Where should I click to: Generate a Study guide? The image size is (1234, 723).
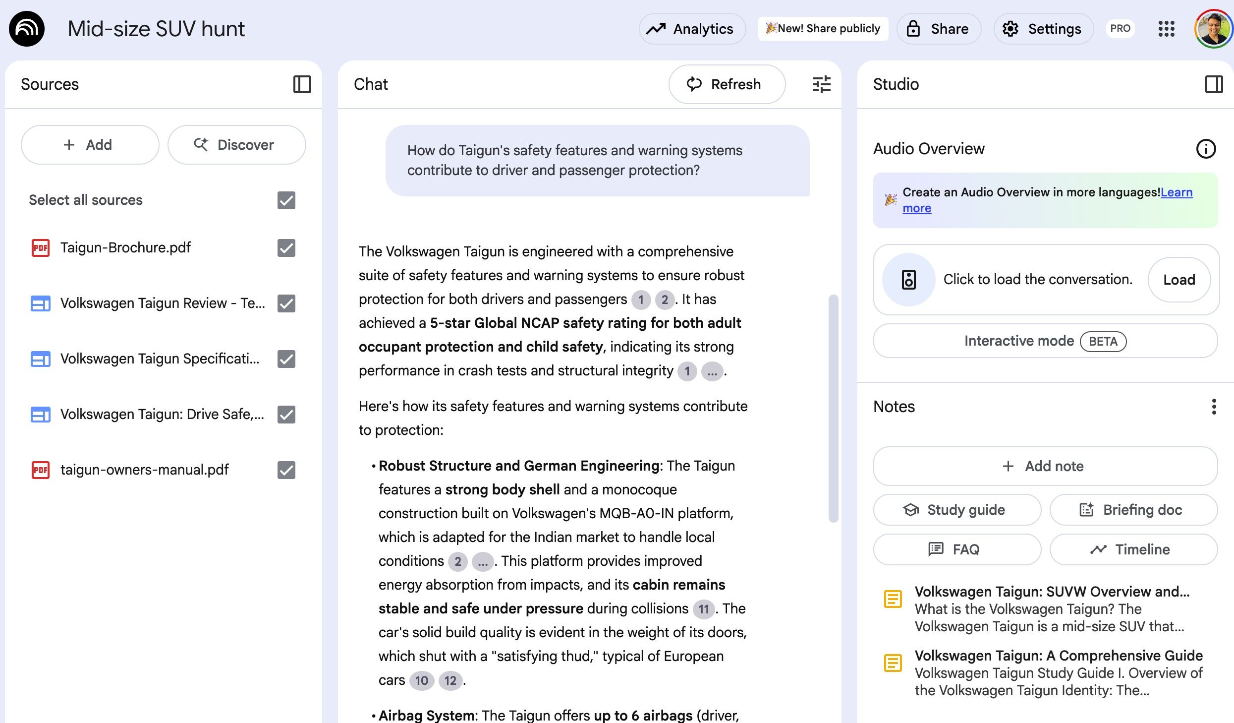(957, 510)
